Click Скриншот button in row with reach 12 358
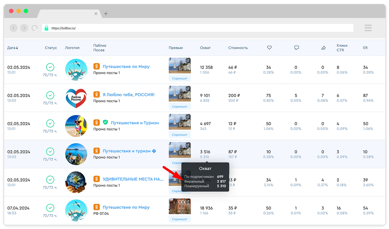Viewport: 389px width, 229px height. (x=180, y=78)
